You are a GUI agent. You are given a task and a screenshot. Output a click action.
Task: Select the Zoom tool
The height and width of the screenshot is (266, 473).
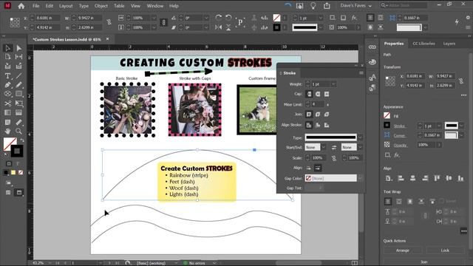(18, 132)
